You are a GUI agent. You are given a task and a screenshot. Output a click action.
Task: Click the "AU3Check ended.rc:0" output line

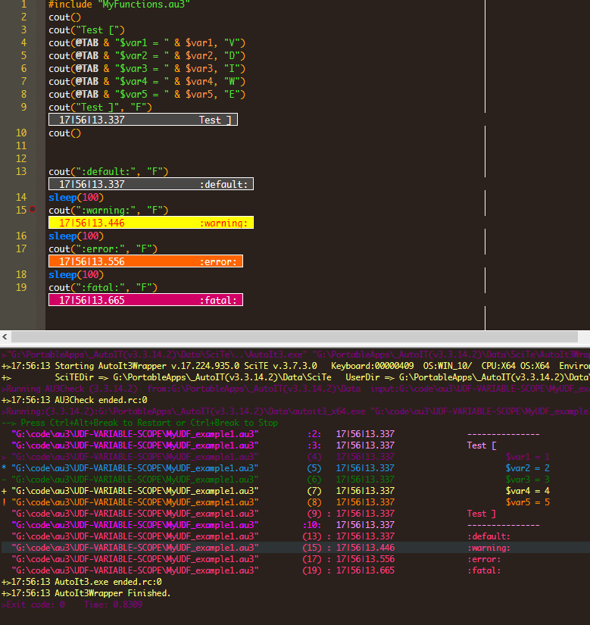[x=74, y=400]
